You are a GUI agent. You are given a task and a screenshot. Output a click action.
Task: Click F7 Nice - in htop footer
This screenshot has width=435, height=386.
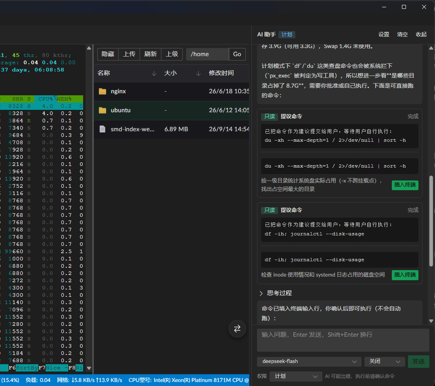(53, 368)
